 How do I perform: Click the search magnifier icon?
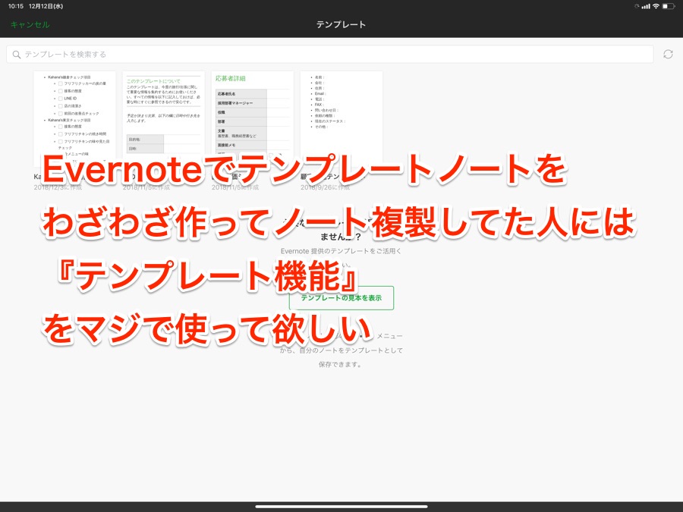pyautogui.click(x=17, y=55)
